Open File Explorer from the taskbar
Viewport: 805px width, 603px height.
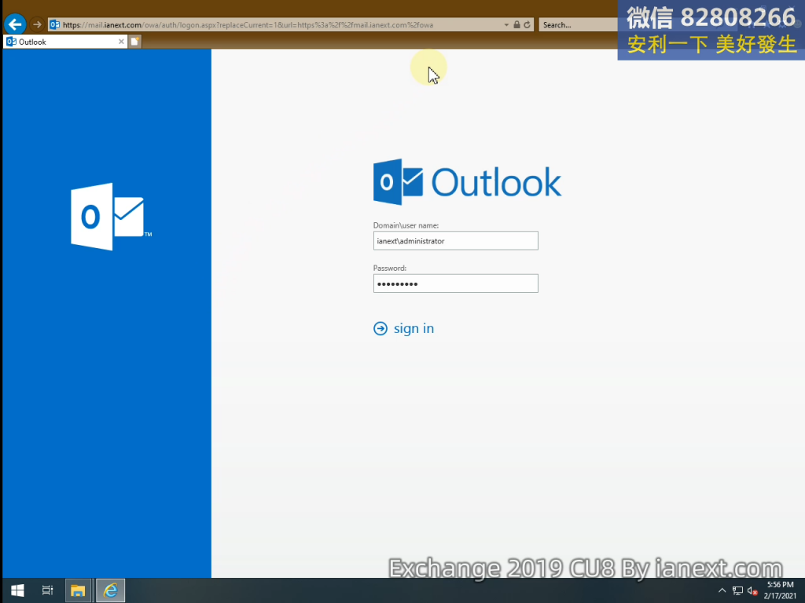[78, 590]
